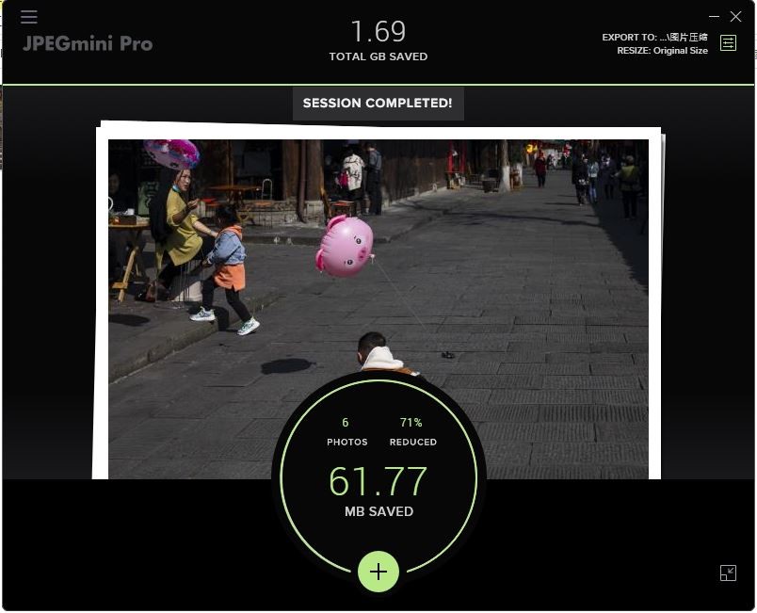Click the EXPORT TO folder path
The width and height of the screenshot is (757, 613).
[654, 37]
